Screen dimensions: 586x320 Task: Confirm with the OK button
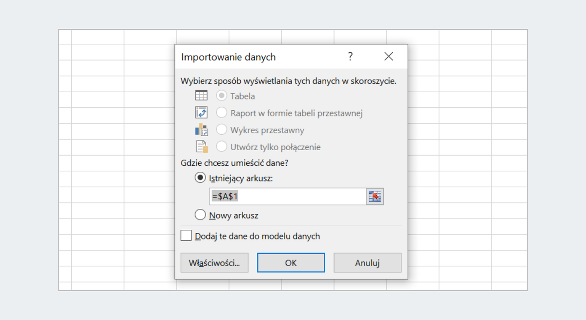pos(291,262)
